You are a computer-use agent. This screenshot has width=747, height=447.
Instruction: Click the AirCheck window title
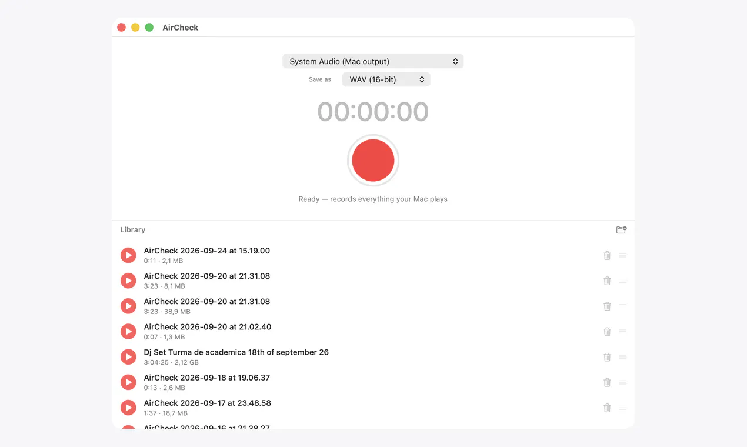181,28
